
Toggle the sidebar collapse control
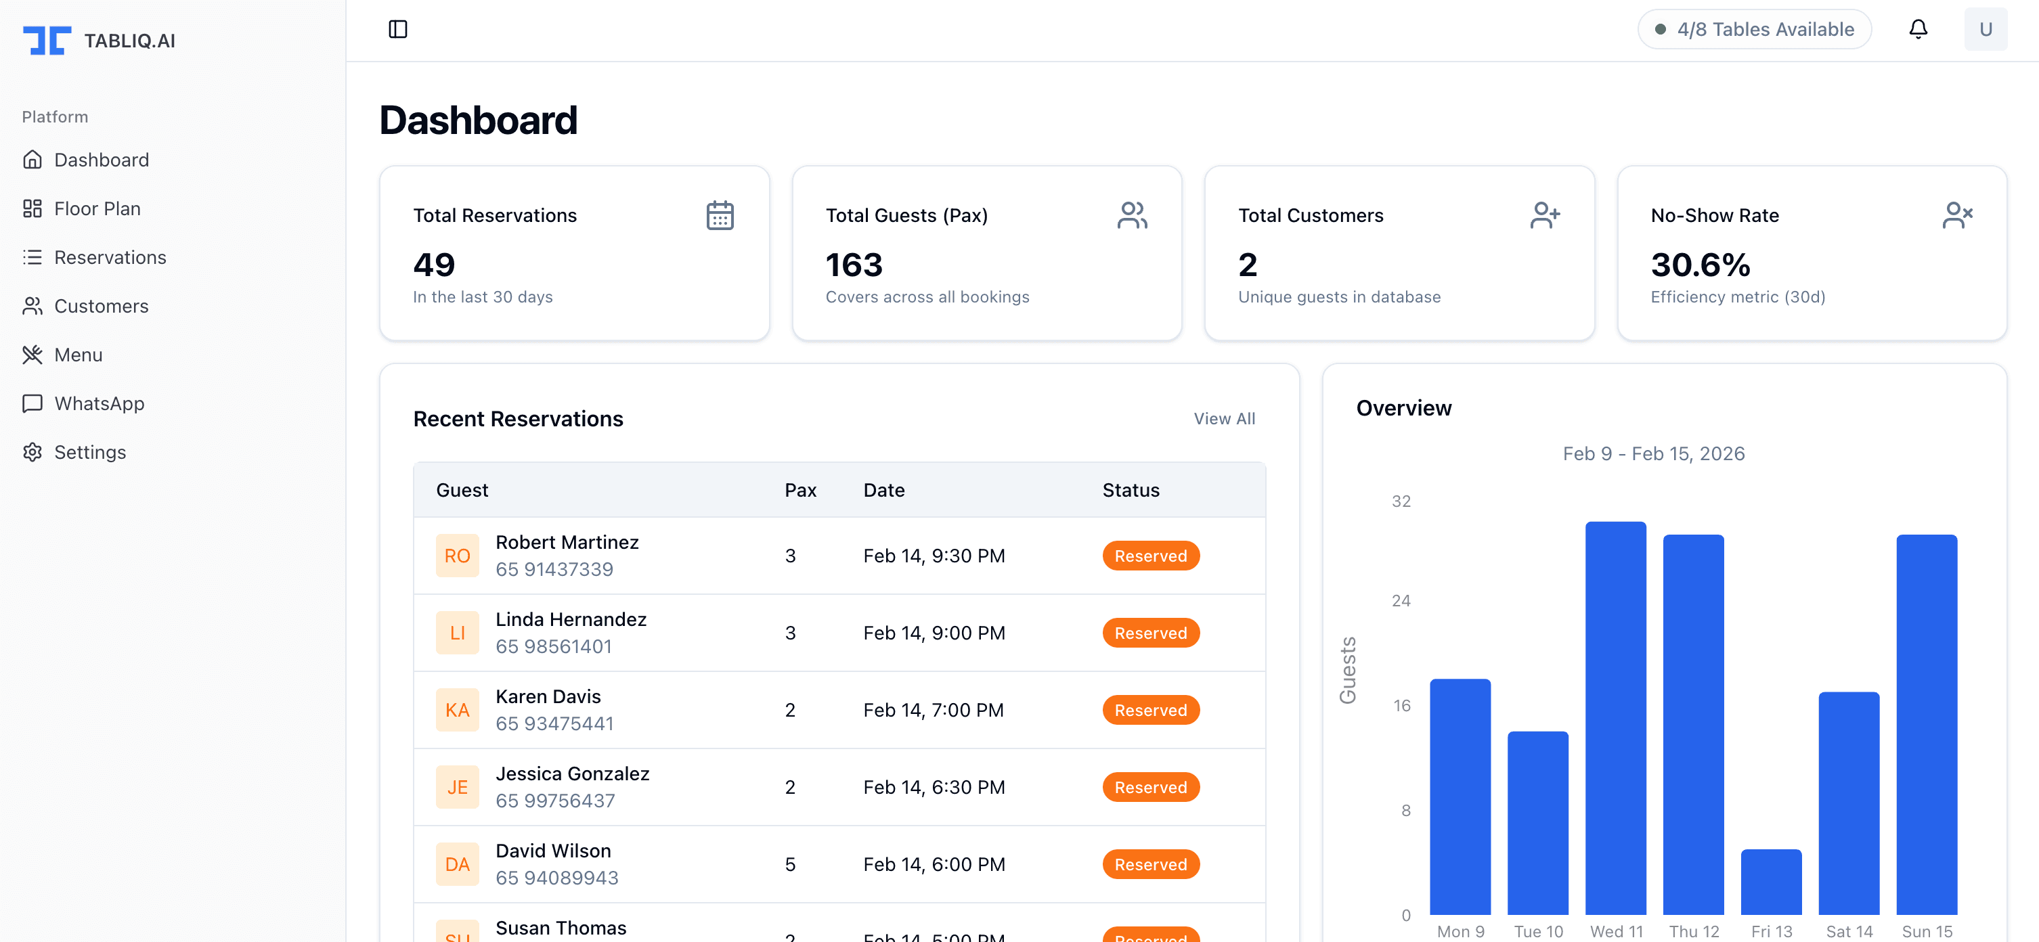tap(398, 28)
